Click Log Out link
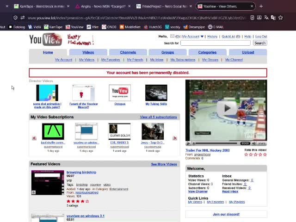The image size is (296, 222). 261,36
